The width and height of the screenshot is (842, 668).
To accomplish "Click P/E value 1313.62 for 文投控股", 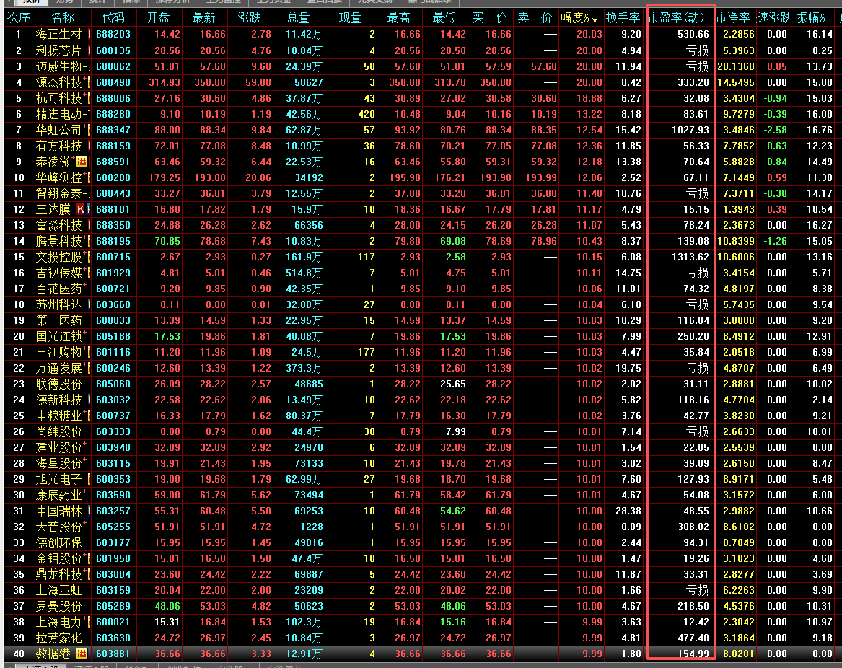I will pos(690,258).
